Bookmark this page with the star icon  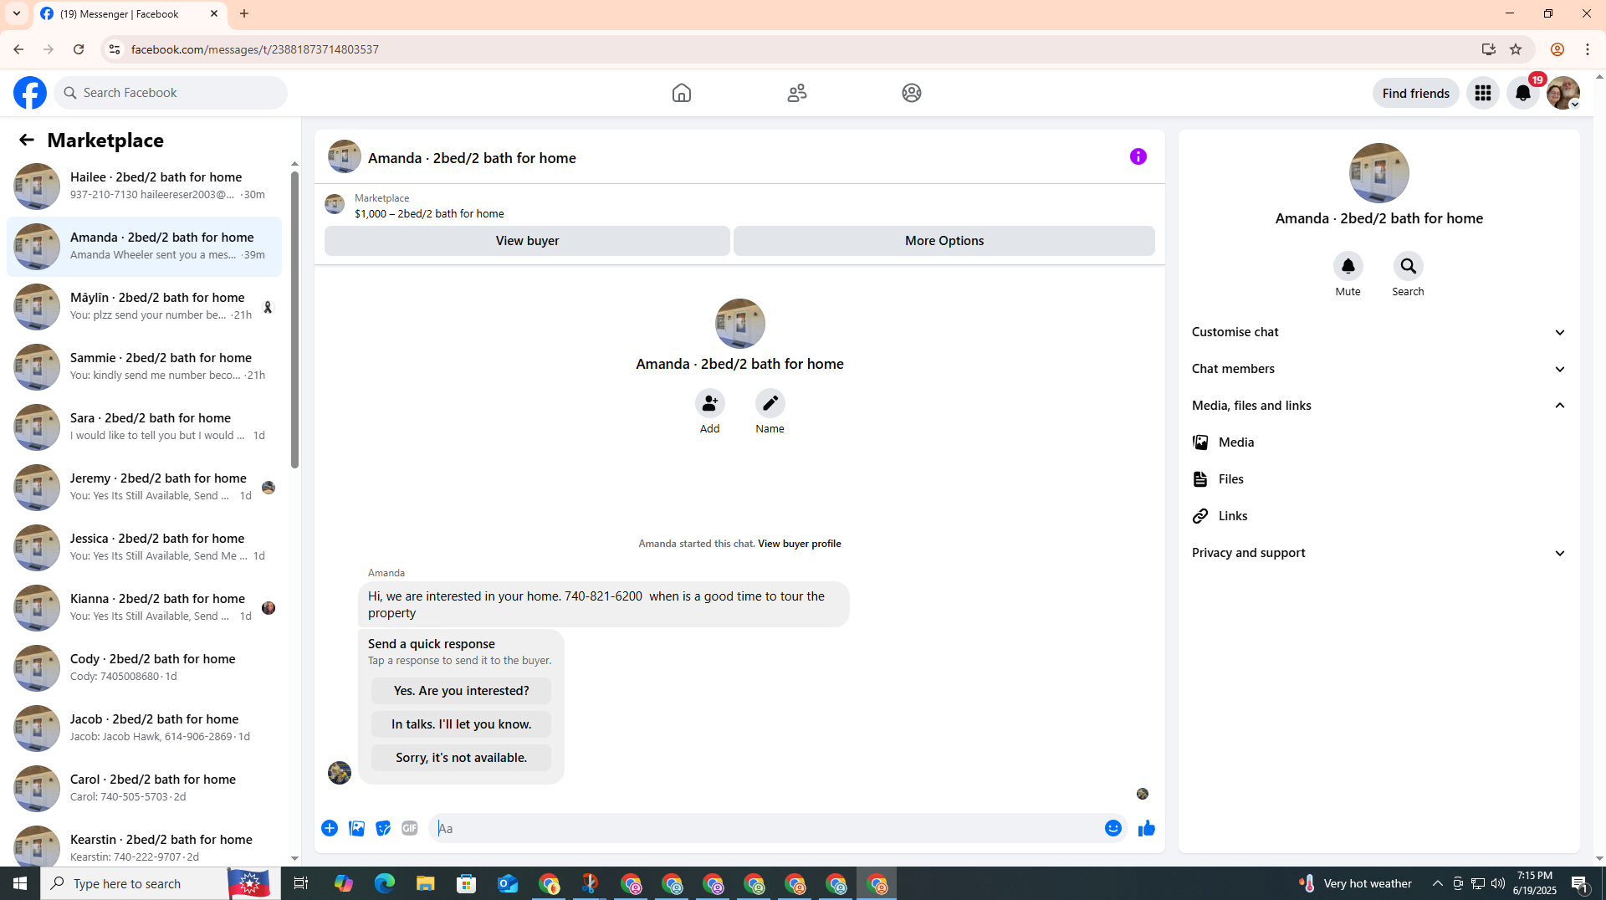pos(1516,49)
